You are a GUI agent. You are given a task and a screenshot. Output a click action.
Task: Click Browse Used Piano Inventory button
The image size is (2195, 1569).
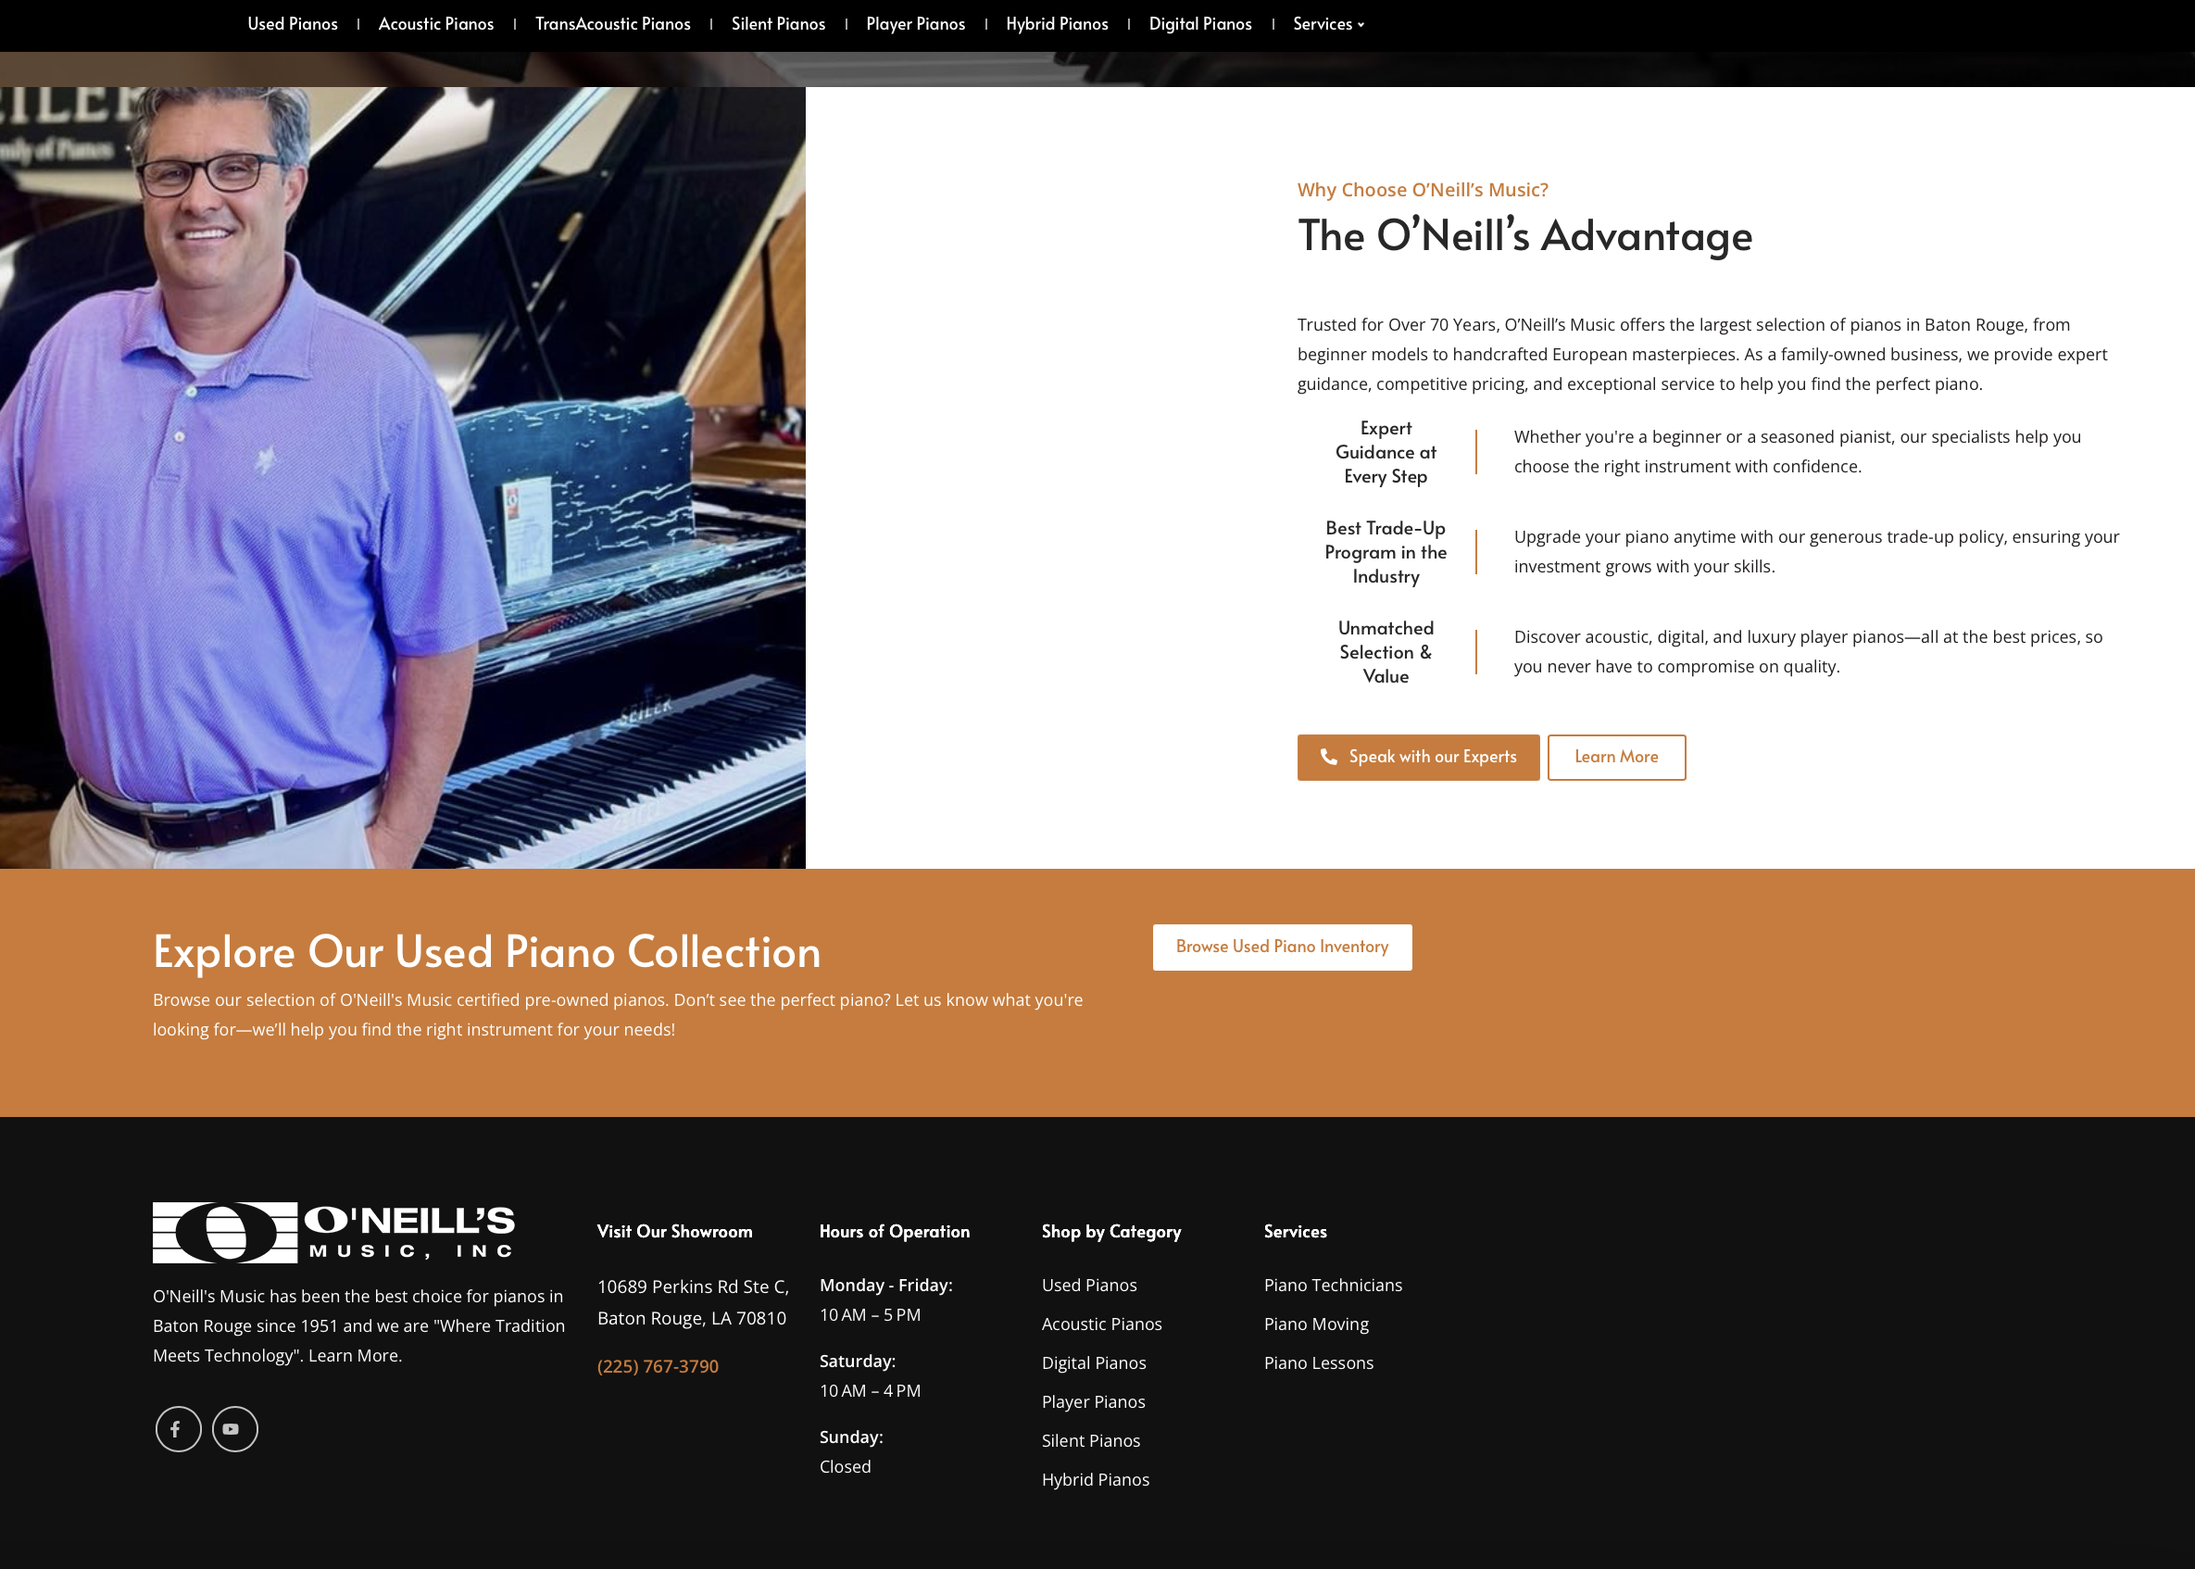coord(1282,947)
